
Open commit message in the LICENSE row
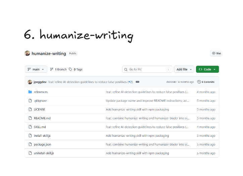click(x=137, y=109)
